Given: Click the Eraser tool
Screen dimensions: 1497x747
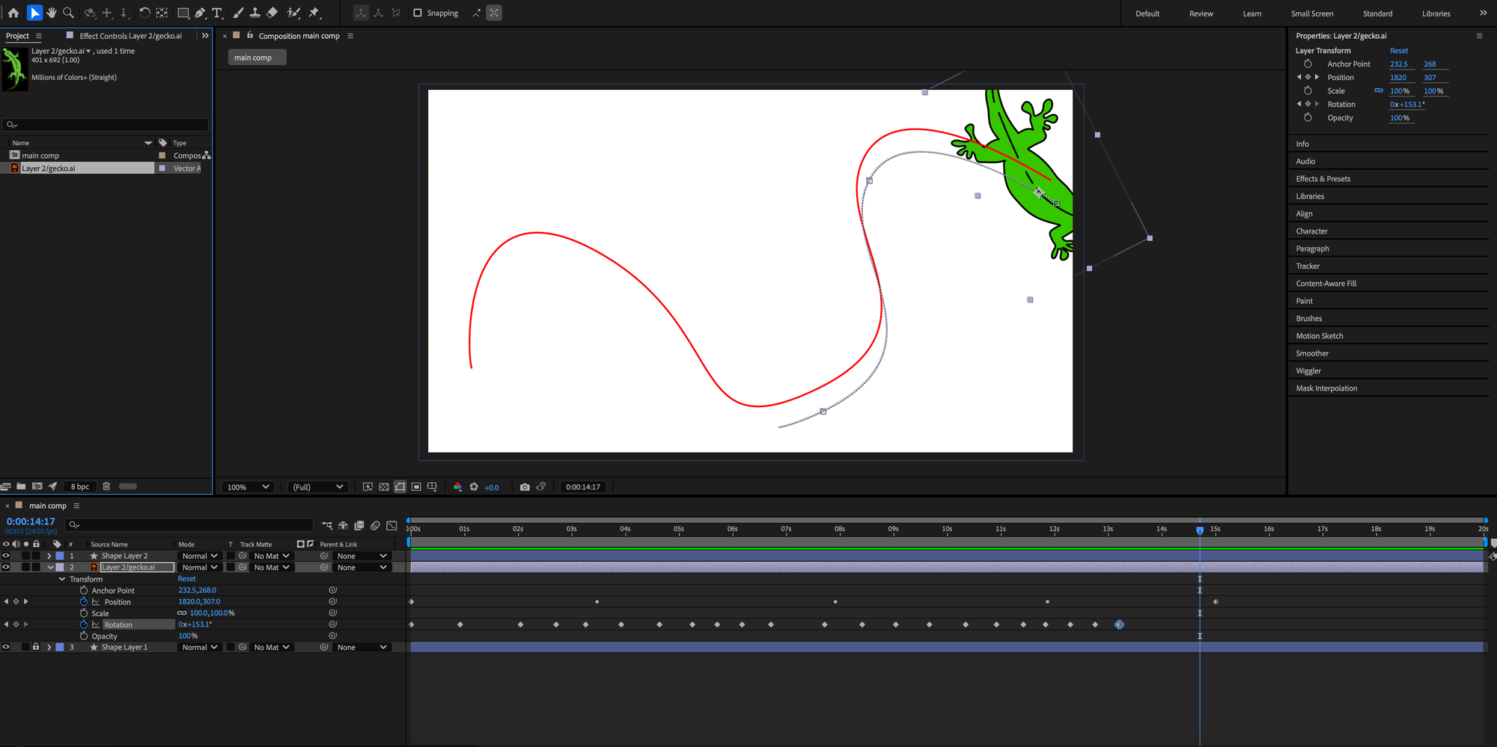Looking at the screenshot, I should pyautogui.click(x=272, y=13).
